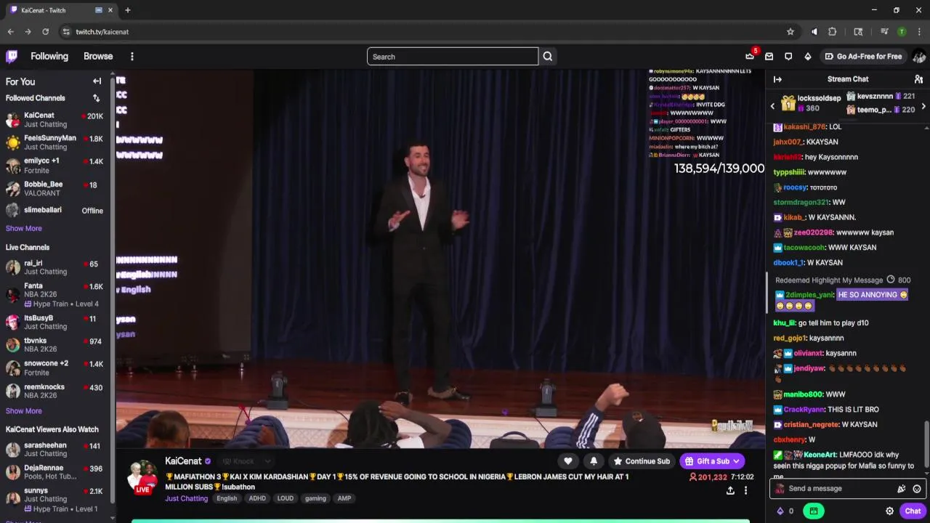
Task: Open Bits balance icon in chat
Action: click(780, 511)
